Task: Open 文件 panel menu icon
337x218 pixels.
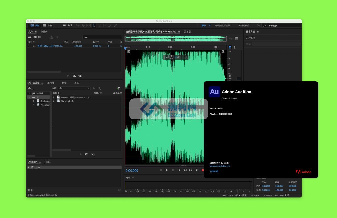Action: [x=36, y=31]
